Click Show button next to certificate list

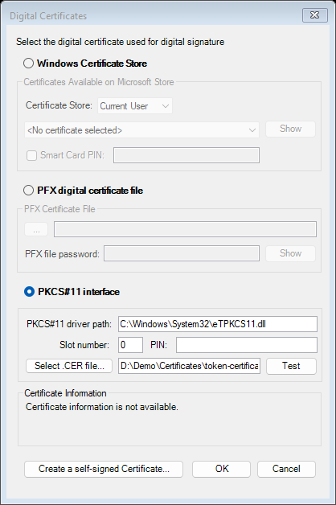[x=290, y=129]
